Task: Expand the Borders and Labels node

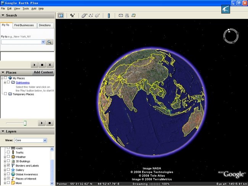Action: 5,166
